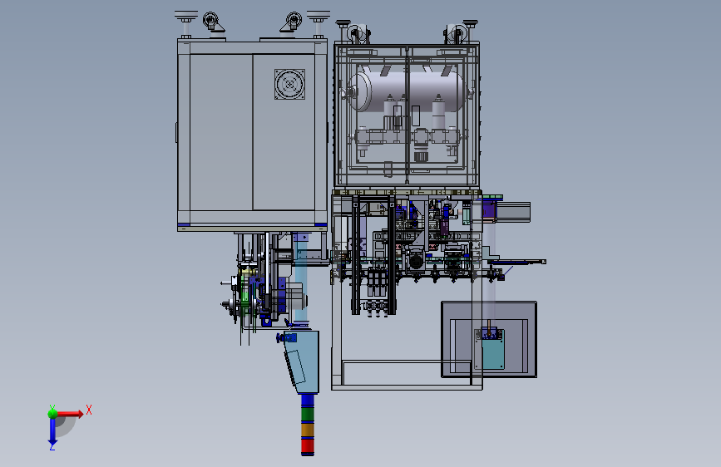This screenshot has width=721, height=467.
Task: Select the orange segment of the signal tower light
Action: pyautogui.click(x=308, y=430)
